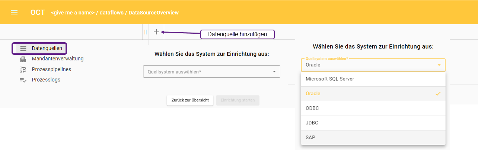This screenshot has width=478, height=150.
Task: Open the hamburger navigation menu
Action: [x=14, y=12]
